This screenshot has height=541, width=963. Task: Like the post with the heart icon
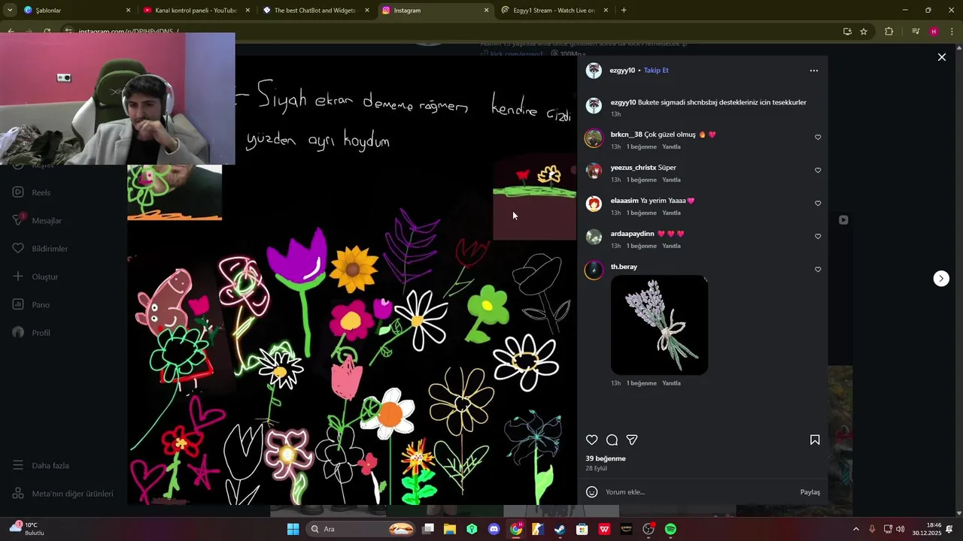pyautogui.click(x=592, y=440)
